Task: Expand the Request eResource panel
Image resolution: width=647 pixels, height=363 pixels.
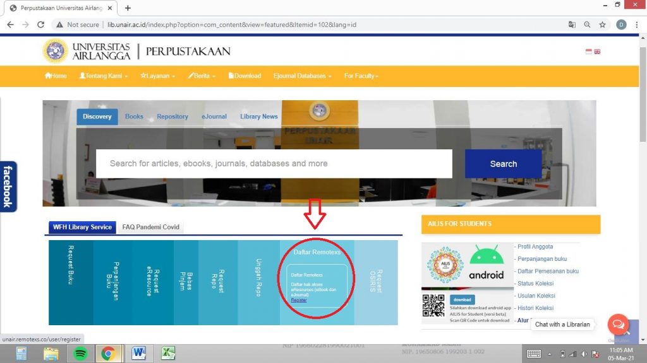Action: [153, 282]
